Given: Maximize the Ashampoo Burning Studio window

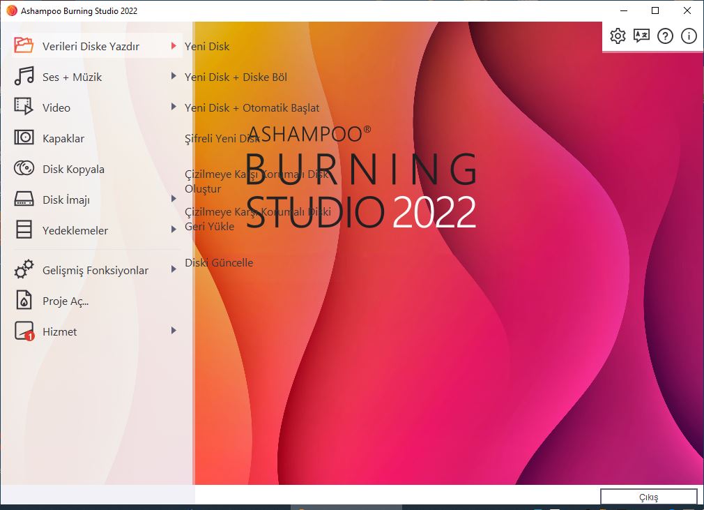Looking at the screenshot, I should click(x=655, y=10).
